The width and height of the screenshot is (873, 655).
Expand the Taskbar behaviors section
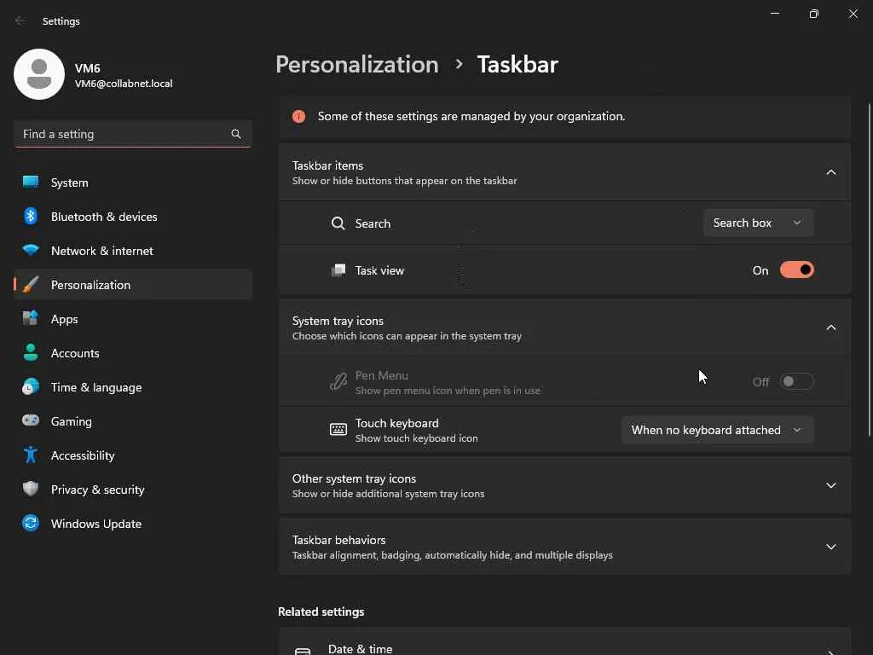point(830,547)
